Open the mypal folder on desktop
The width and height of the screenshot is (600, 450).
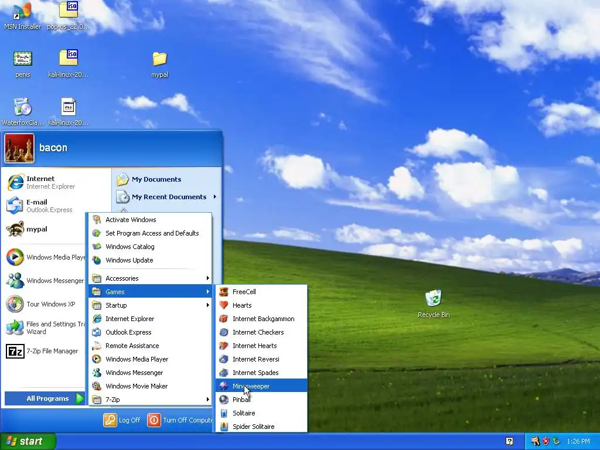click(x=159, y=64)
